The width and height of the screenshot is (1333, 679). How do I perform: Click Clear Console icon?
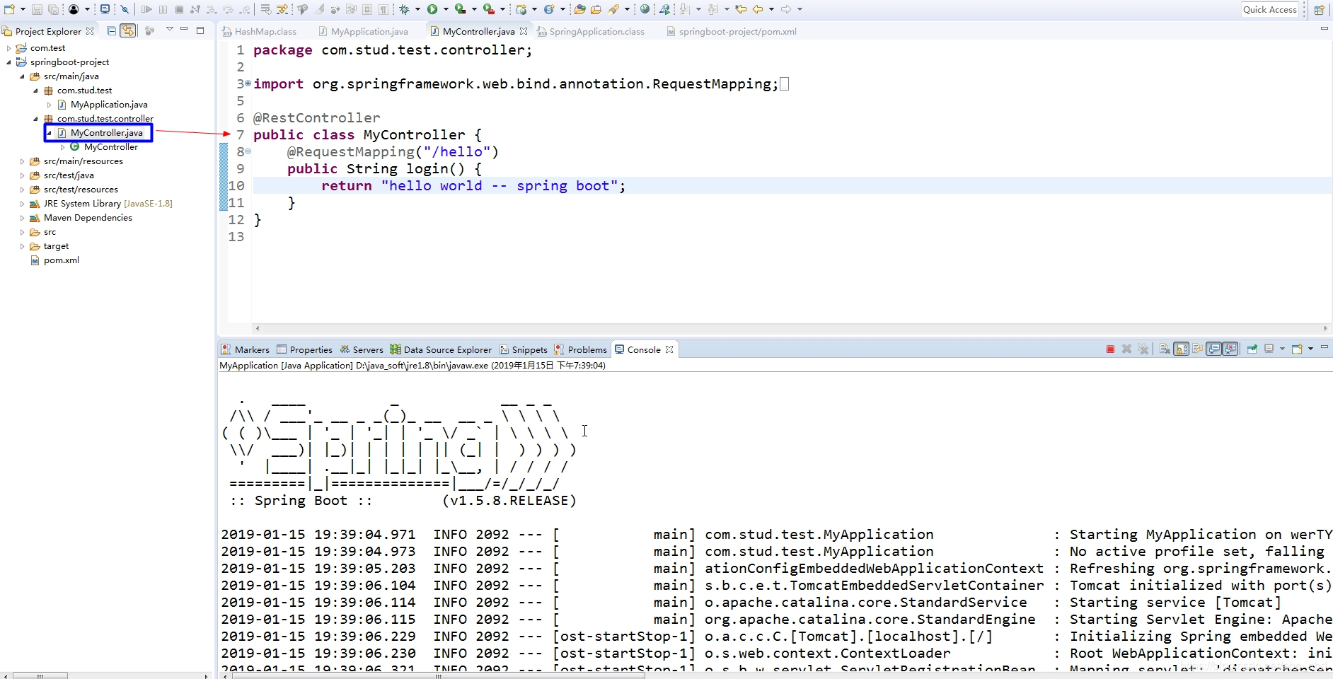point(1165,349)
